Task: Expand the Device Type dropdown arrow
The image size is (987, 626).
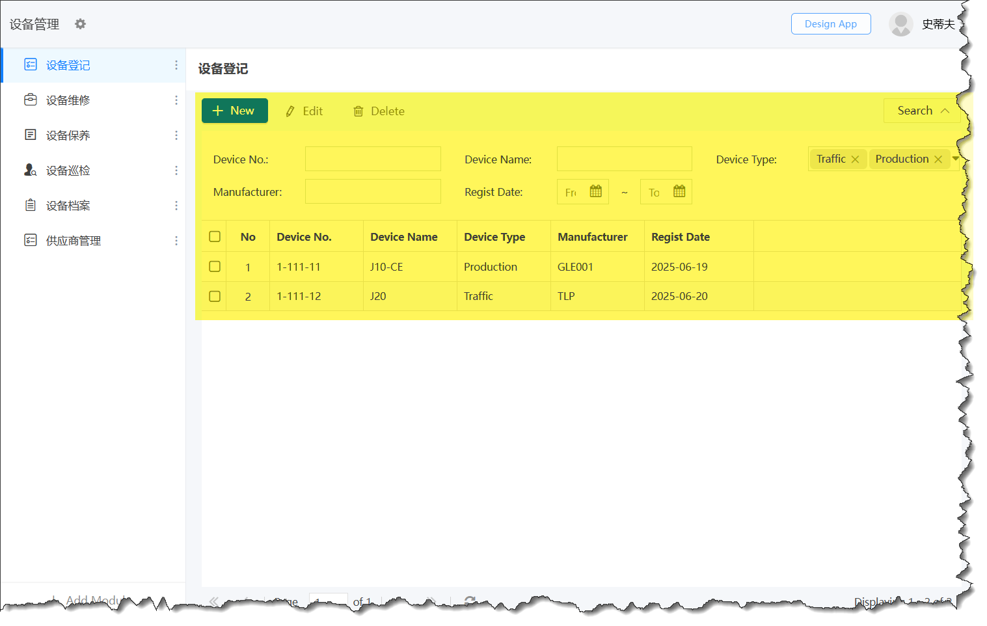Action: pyautogui.click(x=955, y=159)
